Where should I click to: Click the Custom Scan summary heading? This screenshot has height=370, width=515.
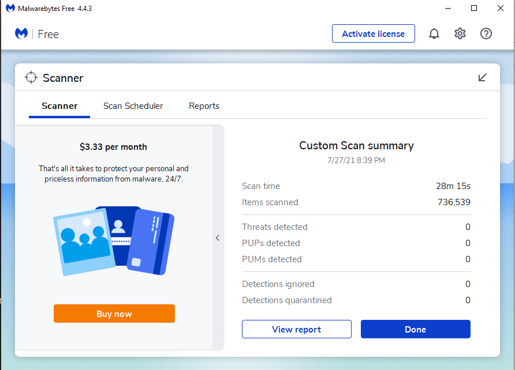click(356, 145)
